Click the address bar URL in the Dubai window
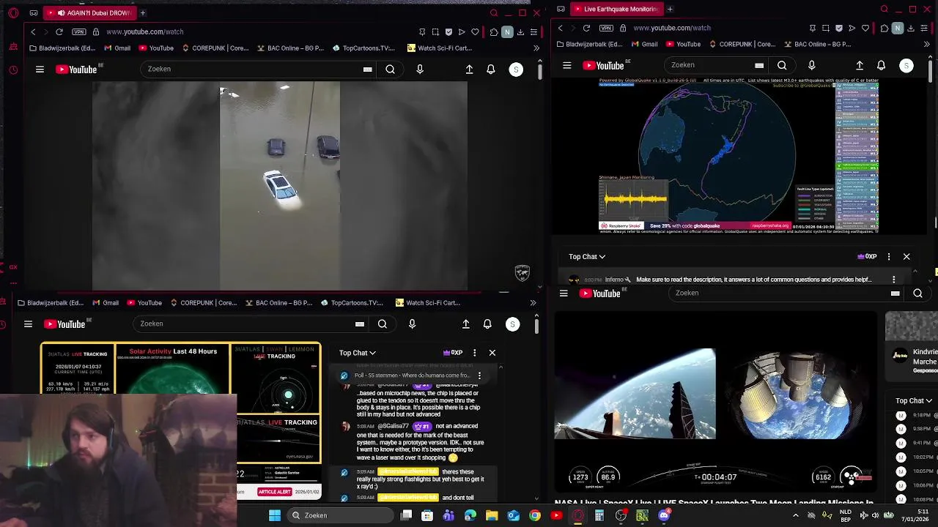This screenshot has width=938, height=527. pyautogui.click(x=145, y=32)
